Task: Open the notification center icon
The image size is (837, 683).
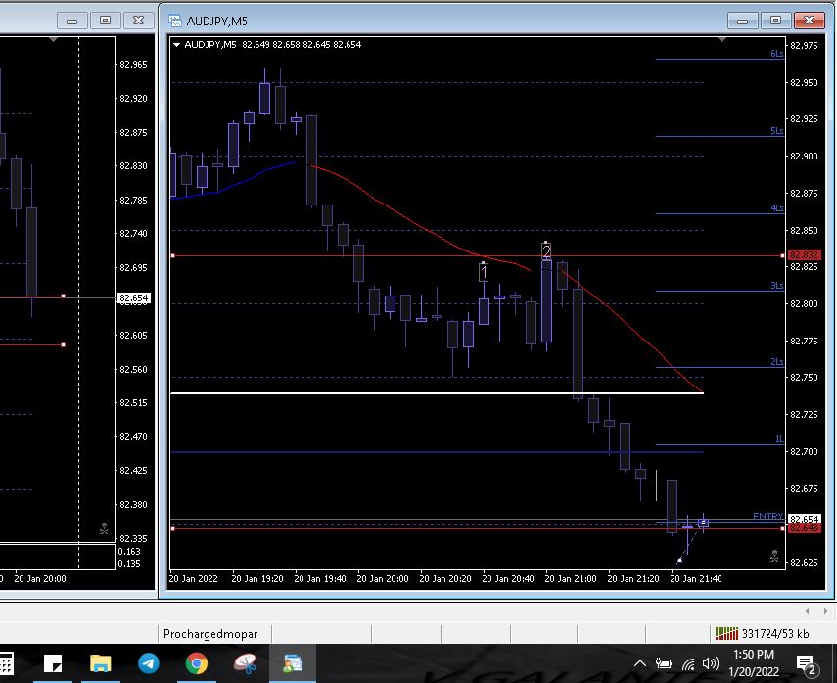Action: click(807, 664)
